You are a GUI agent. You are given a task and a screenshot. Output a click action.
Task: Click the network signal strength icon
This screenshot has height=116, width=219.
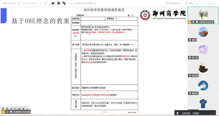(x=40, y=3)
